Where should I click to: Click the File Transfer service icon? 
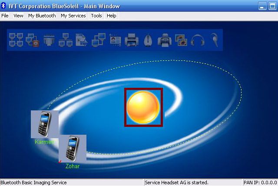pos(82,40)
